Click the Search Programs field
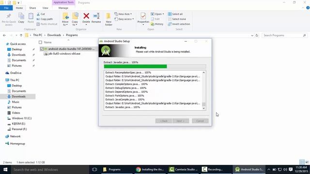310x174 pixels. [285, 35]
